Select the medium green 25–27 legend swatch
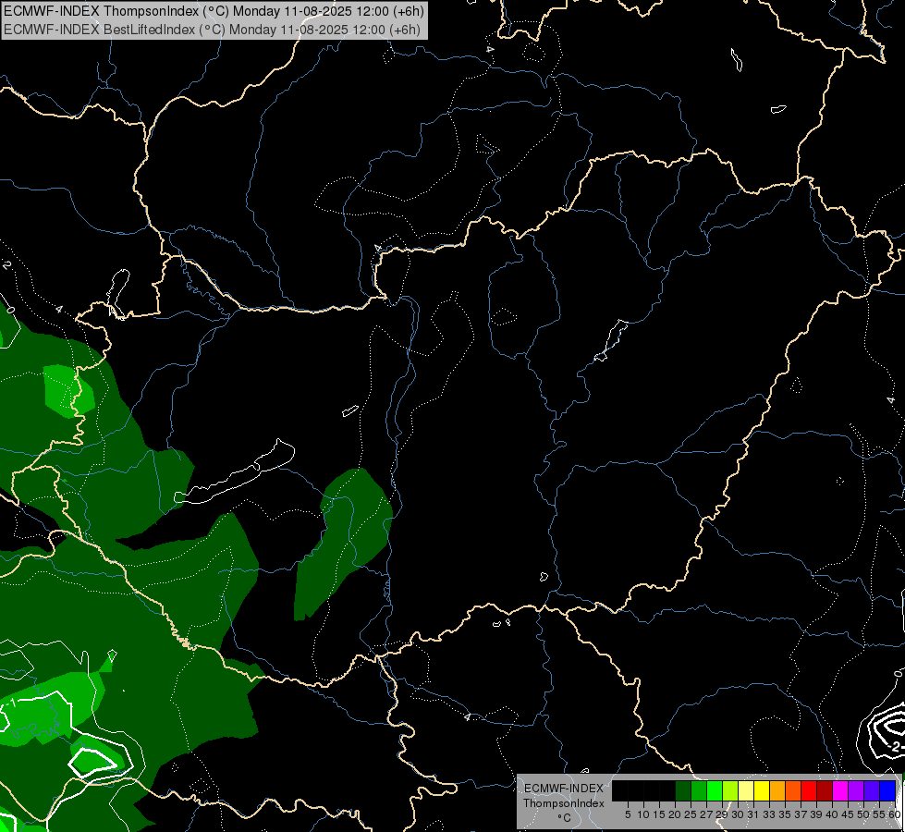The height and width of the screenshot is (832, 905). tap(699, 790)
